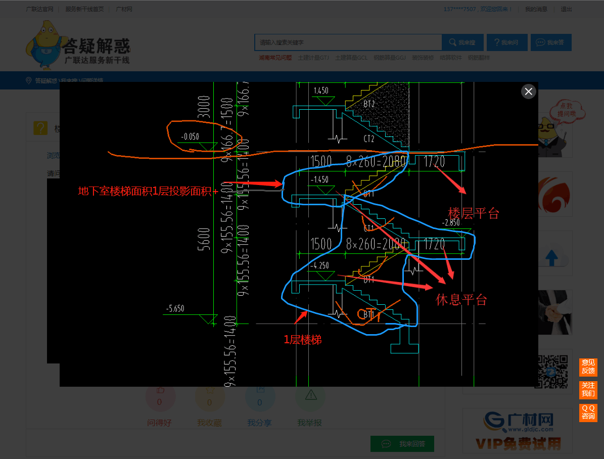The height and width of the screenshot is (459, 604).
Task: Open the 服务新干线首页 link
Action: (x=84, y=9)
